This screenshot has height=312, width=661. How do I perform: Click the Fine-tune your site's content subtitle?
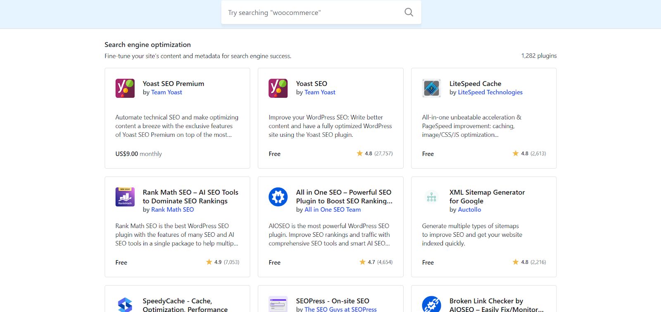198,56
